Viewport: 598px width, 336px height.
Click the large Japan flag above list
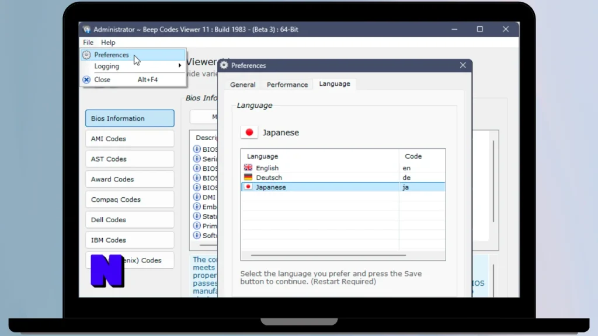[249, 132]
